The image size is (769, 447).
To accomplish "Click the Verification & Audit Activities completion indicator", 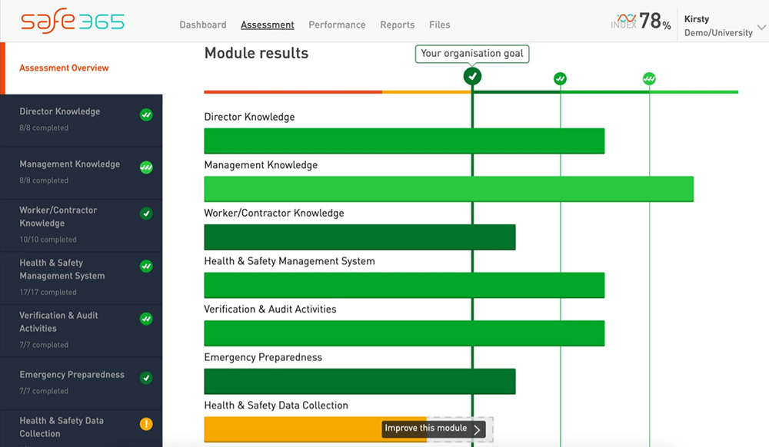I will point(146,319).
